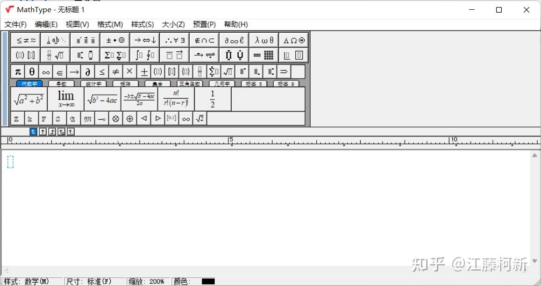Image resolution: width=541 pixels, height=286 pixels.
Task: Open the lowercase Greek palette λωθ
Action: [263, 40]
